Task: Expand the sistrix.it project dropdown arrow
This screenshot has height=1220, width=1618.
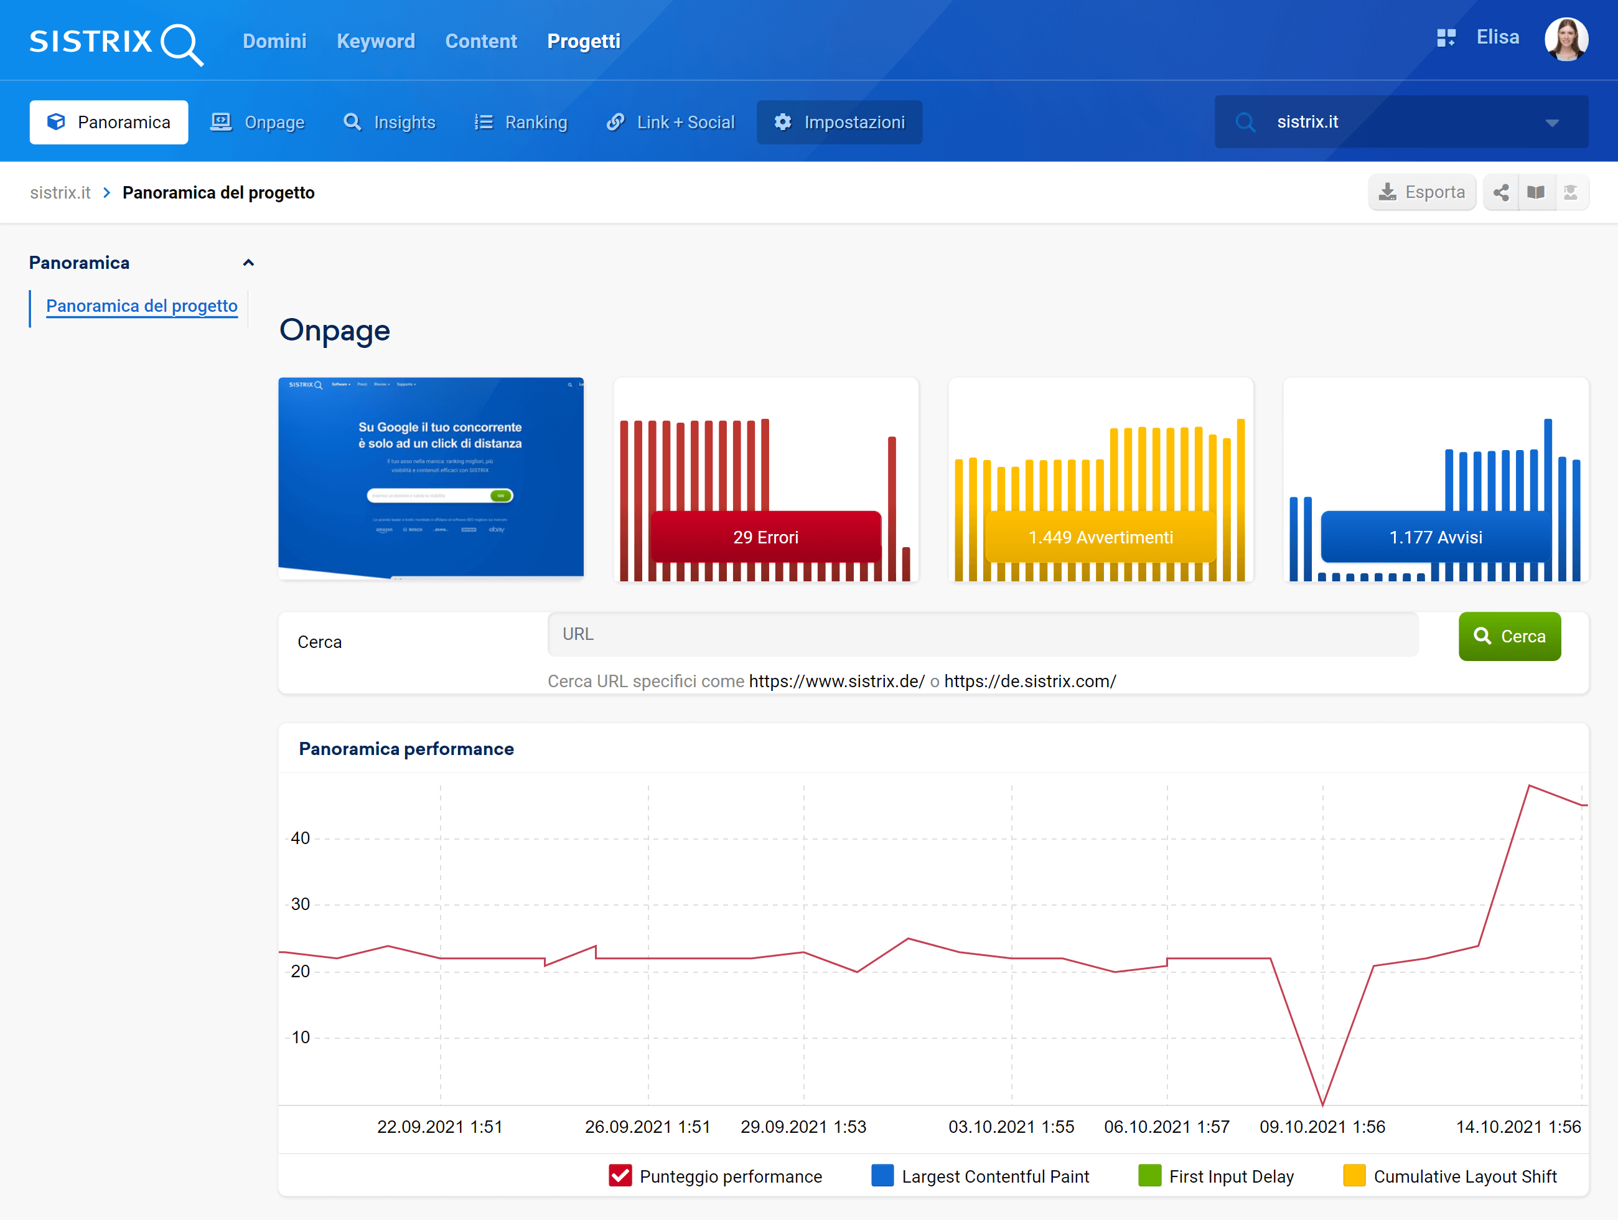Action: point(1552,123)
